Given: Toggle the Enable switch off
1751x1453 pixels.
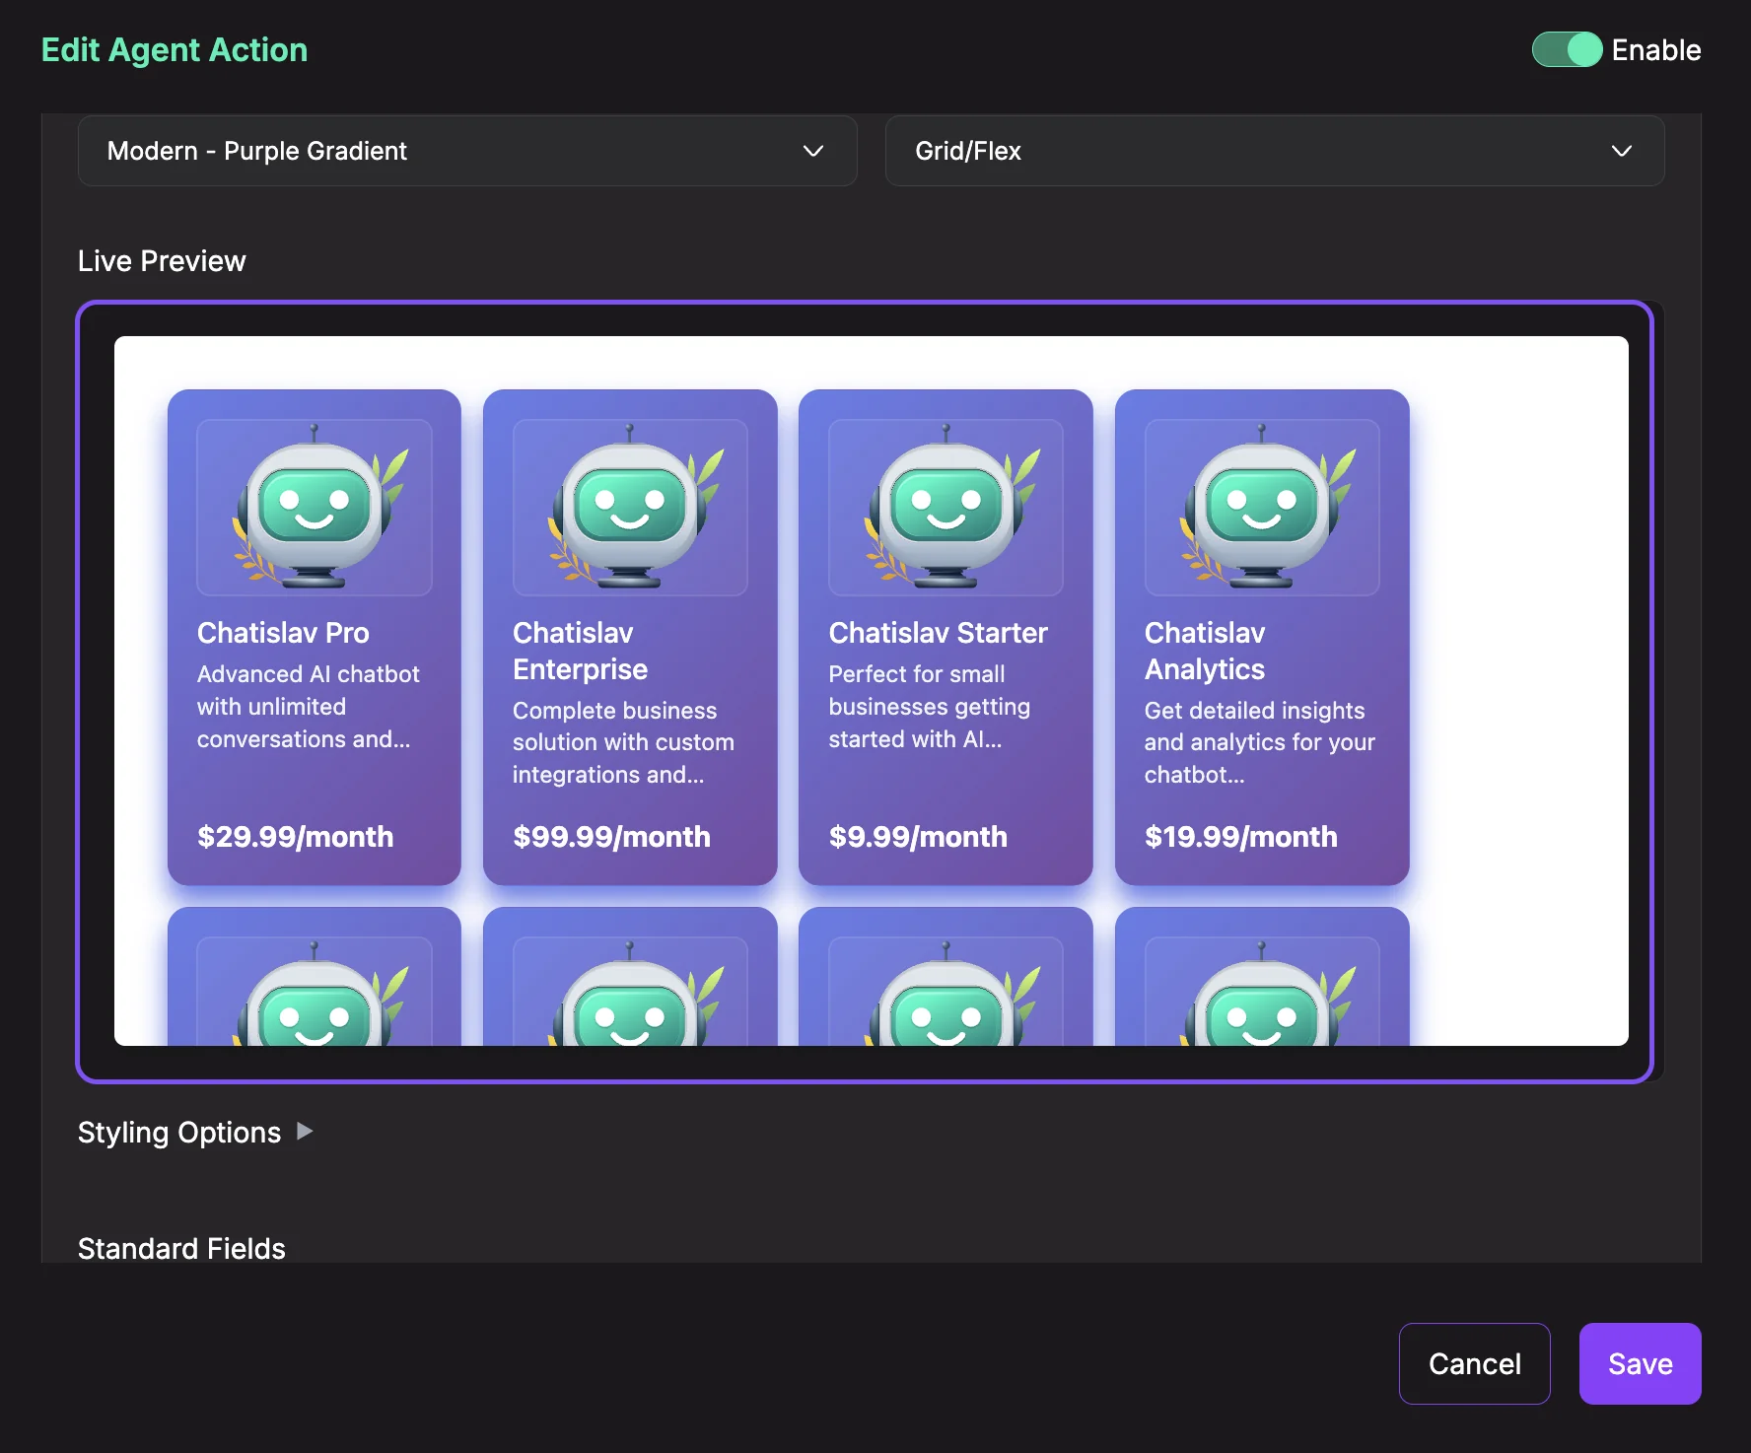Looking at the screenshot, I should point(1567,49).
